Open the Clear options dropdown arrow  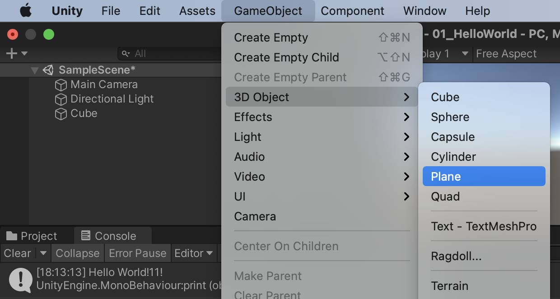(43, 253)
